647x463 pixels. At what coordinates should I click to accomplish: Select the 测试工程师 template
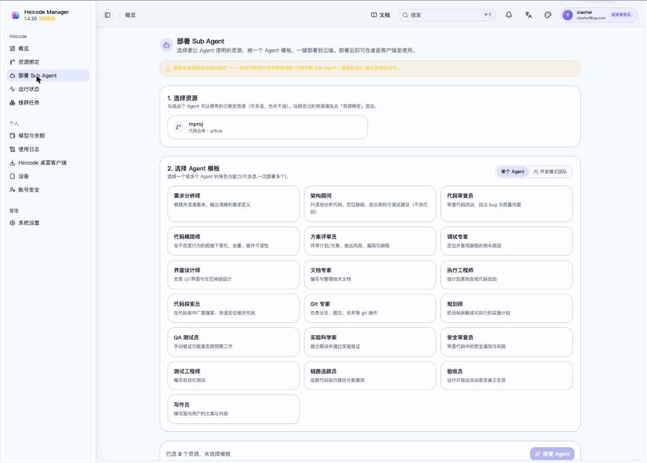point(234,376)
